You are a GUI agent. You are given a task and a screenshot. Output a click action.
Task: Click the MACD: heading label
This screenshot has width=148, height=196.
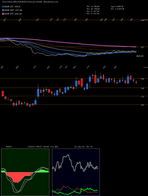click(9, 146)
